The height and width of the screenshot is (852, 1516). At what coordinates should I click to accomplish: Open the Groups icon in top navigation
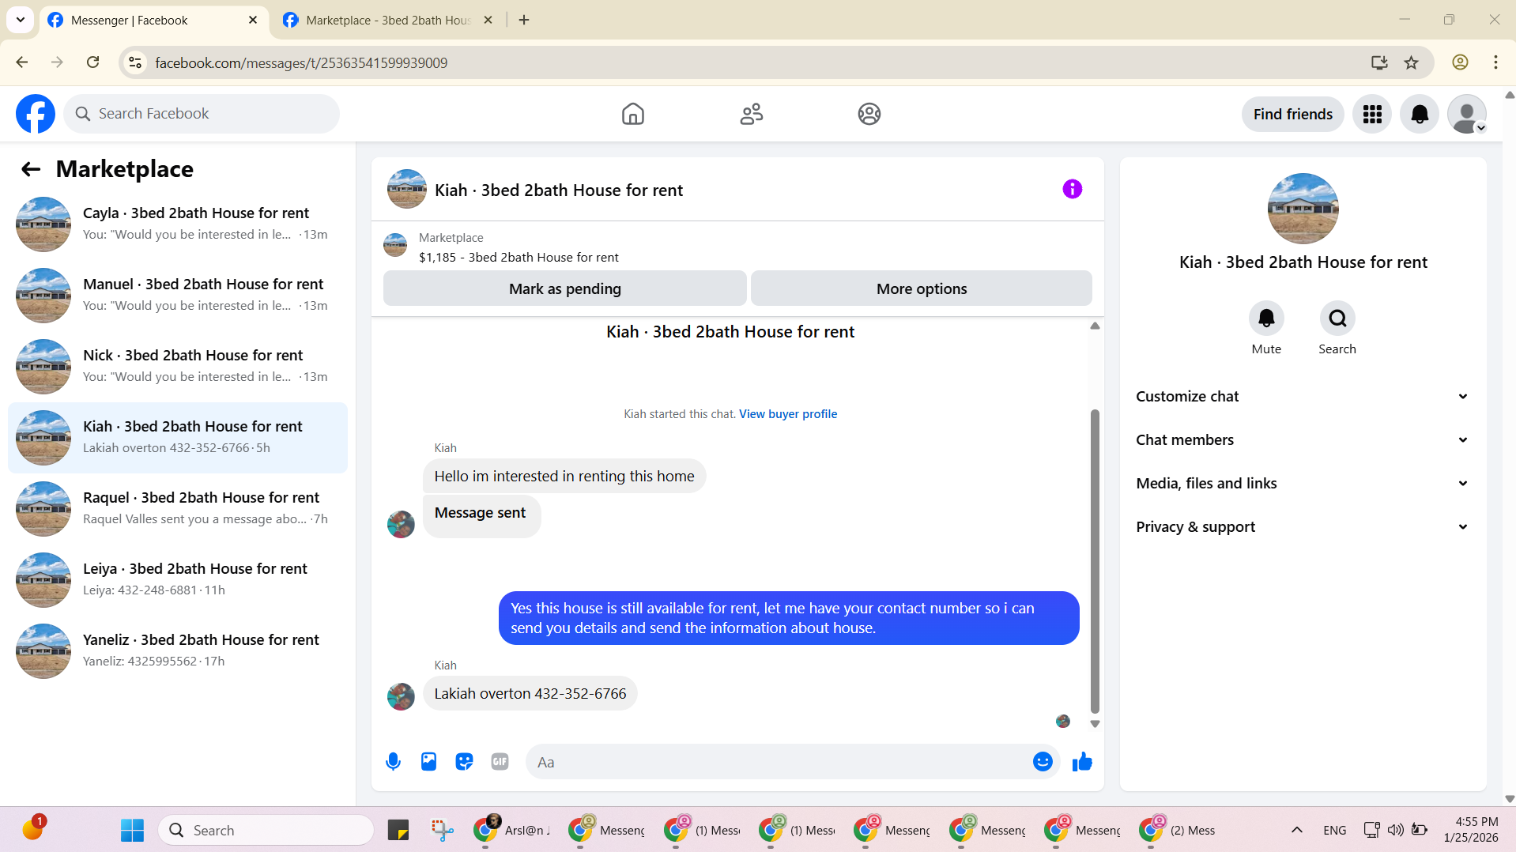[869, 114]
